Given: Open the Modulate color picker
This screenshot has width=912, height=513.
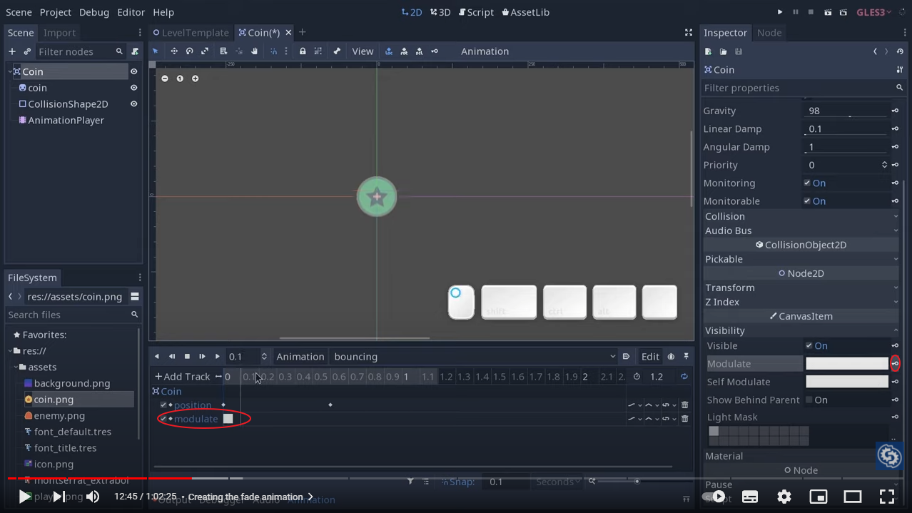Looking at the screenshot, I should [847, 364].
